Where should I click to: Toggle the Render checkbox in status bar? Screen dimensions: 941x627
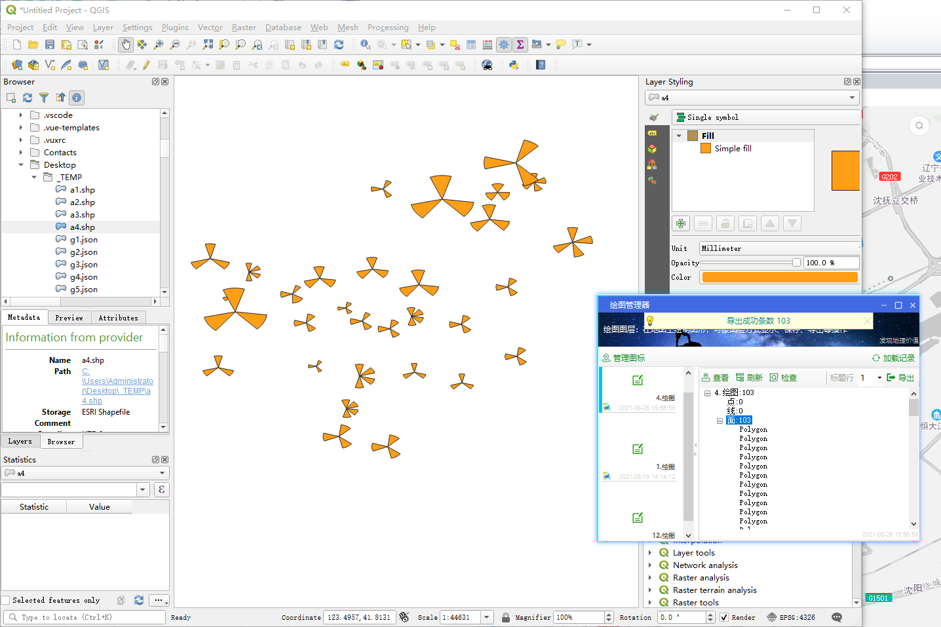pos(724,617)
